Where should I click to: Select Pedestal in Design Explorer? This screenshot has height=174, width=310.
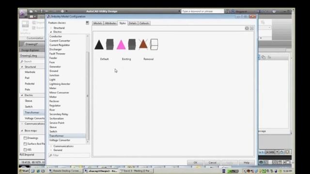pos(30,84)
